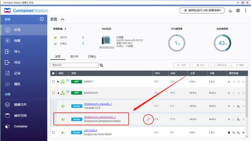Open the nas-tools-1 container link
This screenshot has height=141, width=251.
click(91, 130)
